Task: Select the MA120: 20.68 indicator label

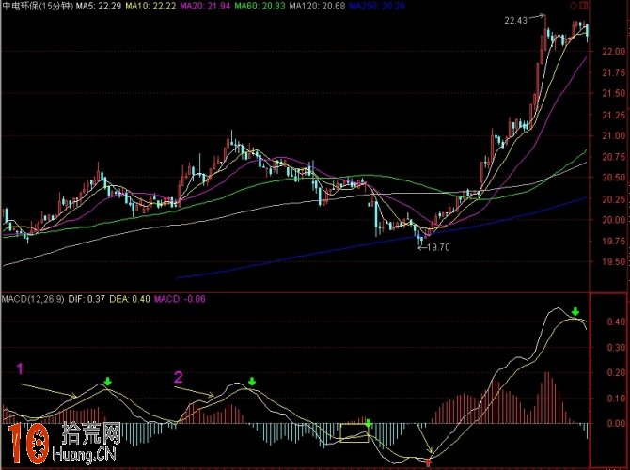Action: (318, 6)
